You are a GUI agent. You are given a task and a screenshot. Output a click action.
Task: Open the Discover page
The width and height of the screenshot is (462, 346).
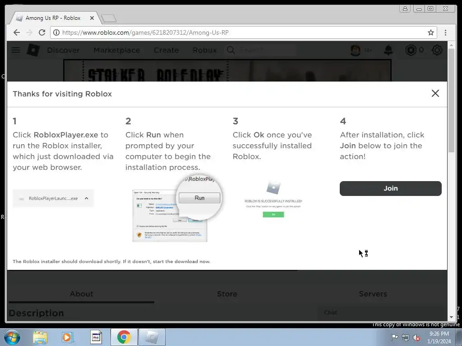click(63, 50)
